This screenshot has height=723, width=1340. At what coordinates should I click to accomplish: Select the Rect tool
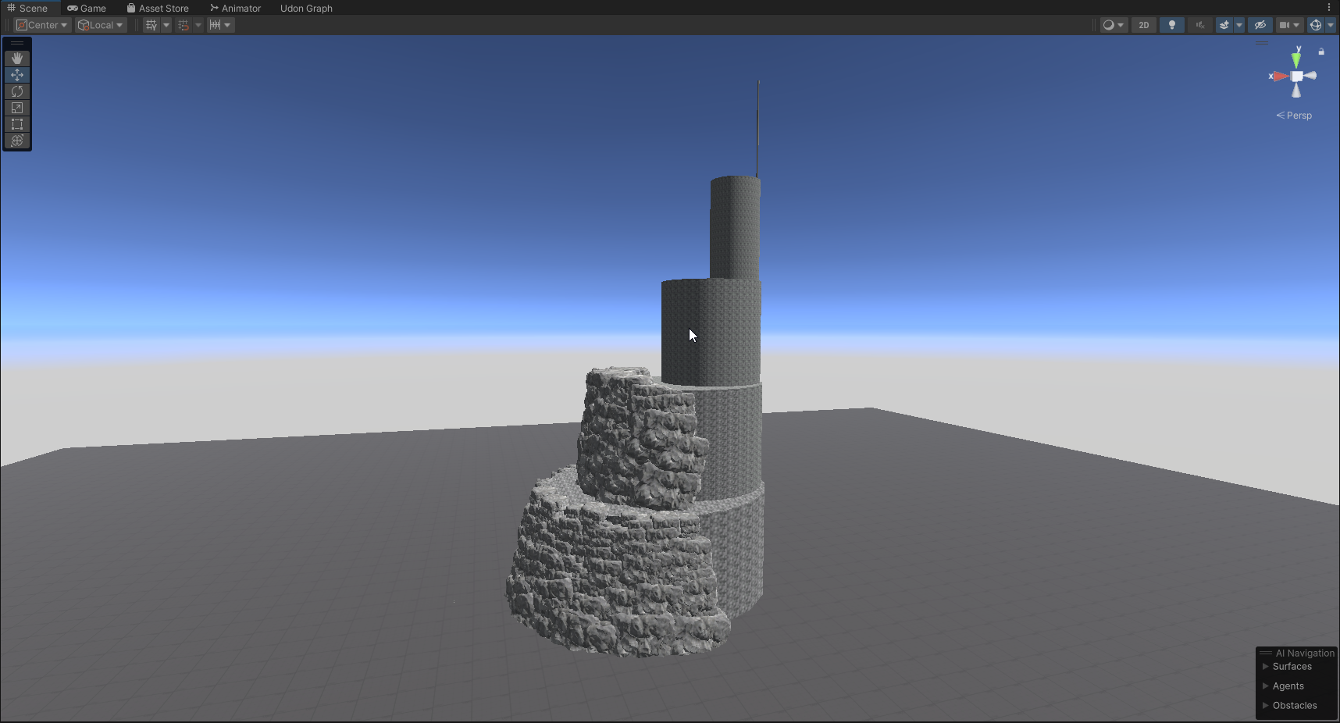tap(17, 124)
